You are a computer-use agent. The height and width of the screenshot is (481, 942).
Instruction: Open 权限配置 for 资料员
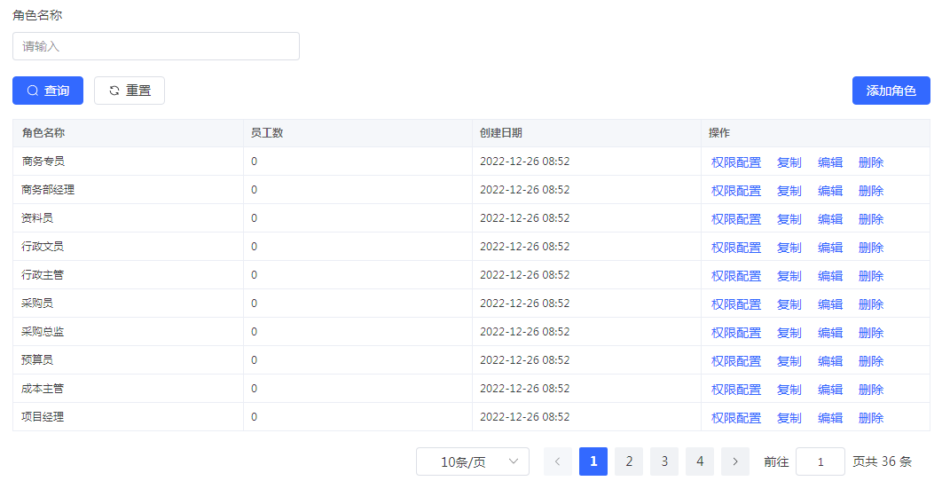[736, 219]
